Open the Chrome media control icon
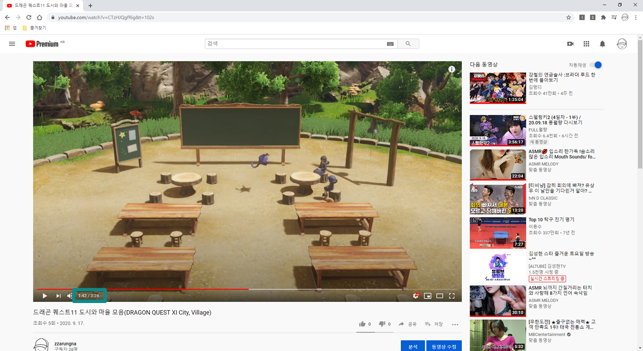The width and height of the screenshot is (643, 351). coord(614,17)
